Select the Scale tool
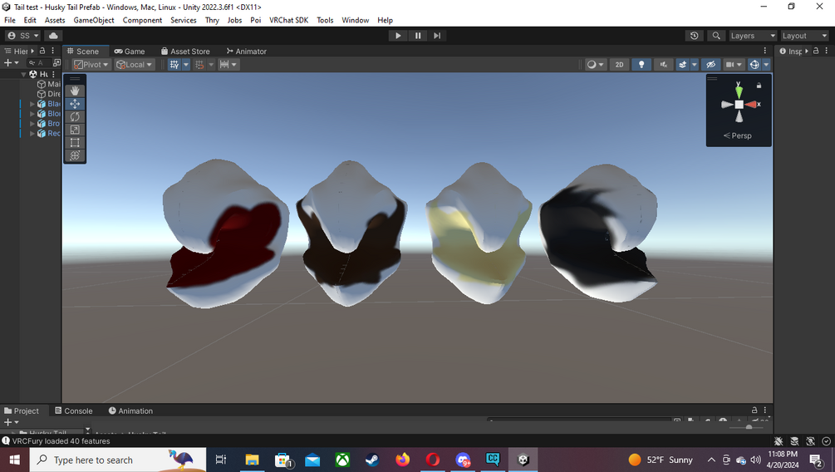 (75, 130)
